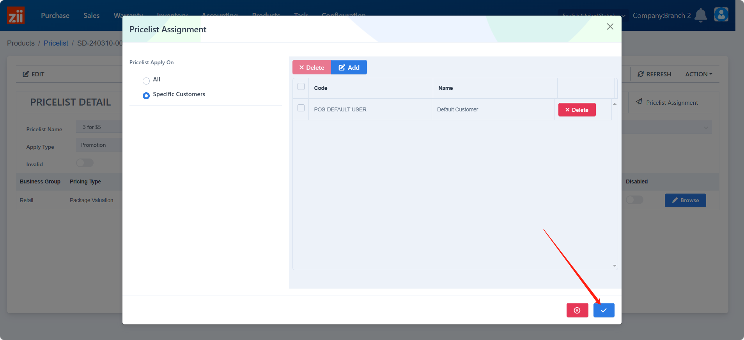Toggle the Disabled switch in the Retail row
This screenshot has width=744, height=340.
point(634,200)
